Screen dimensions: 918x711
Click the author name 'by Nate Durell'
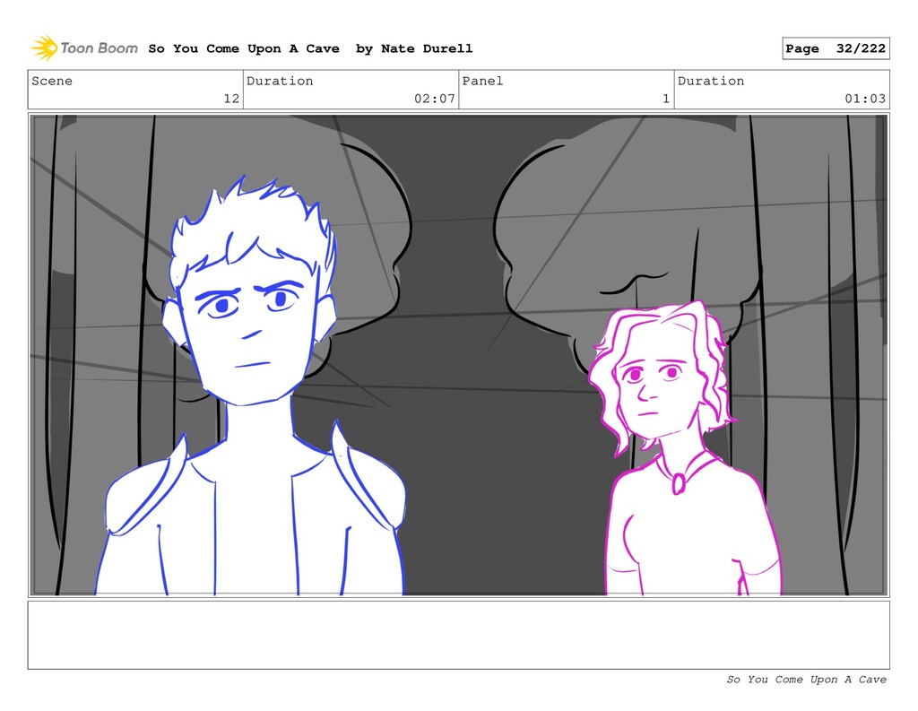pyautogui.click(x=414, y=48)
